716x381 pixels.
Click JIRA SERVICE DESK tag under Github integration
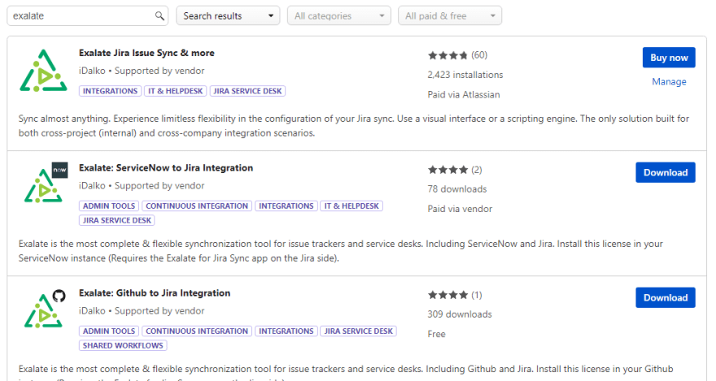pyautogui.click(x=359, y=331)
